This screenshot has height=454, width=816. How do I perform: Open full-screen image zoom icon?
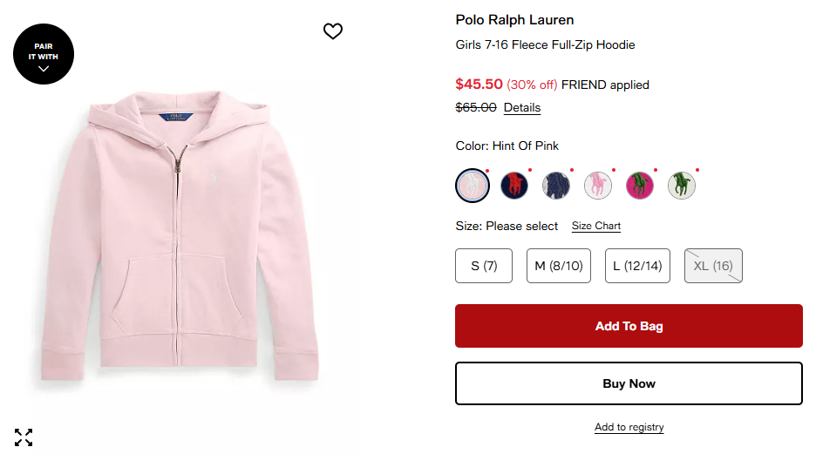click(24, 437)
